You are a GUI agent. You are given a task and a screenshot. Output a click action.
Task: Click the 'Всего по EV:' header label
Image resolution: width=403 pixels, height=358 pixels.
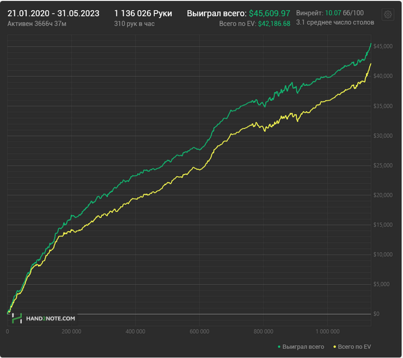pyautogui.click(x=238, y=24)
